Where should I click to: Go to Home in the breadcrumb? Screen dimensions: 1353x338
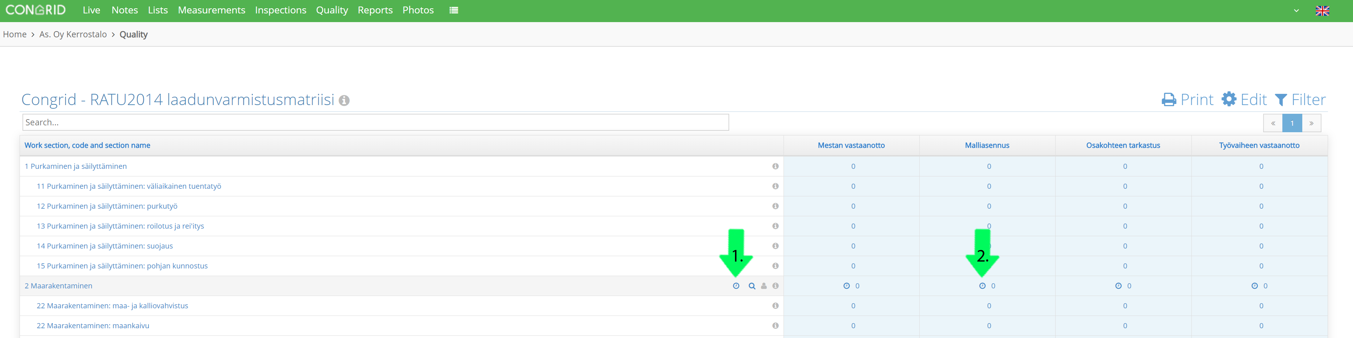15,34
